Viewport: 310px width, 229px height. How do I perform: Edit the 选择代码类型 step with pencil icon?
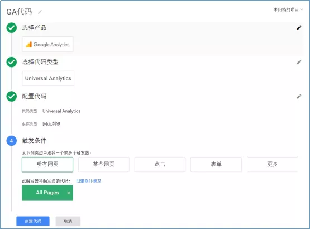pos(299,62)
